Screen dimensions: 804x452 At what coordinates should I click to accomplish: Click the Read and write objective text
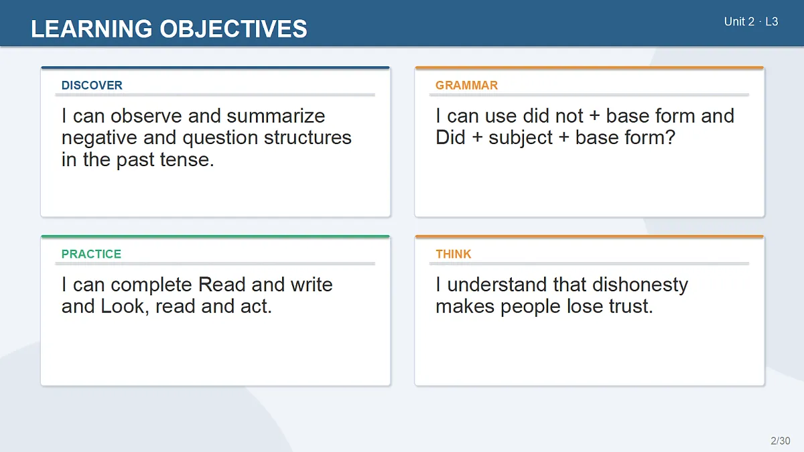click(x=197, y=295)
